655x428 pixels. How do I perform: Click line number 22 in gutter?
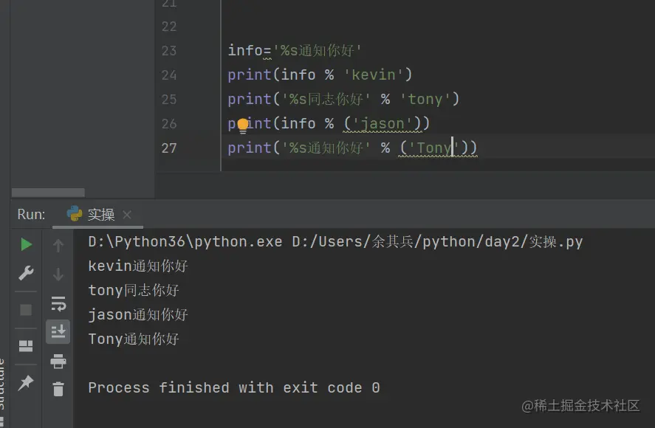169,27
